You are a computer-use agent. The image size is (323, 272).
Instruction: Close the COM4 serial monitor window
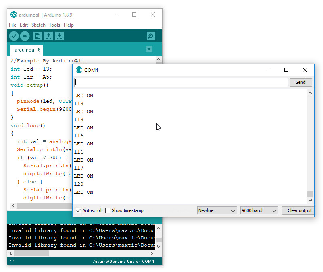(x=305, y=70)
